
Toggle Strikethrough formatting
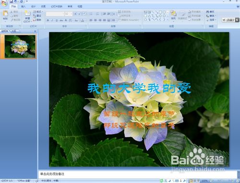[x=61, y=21]
